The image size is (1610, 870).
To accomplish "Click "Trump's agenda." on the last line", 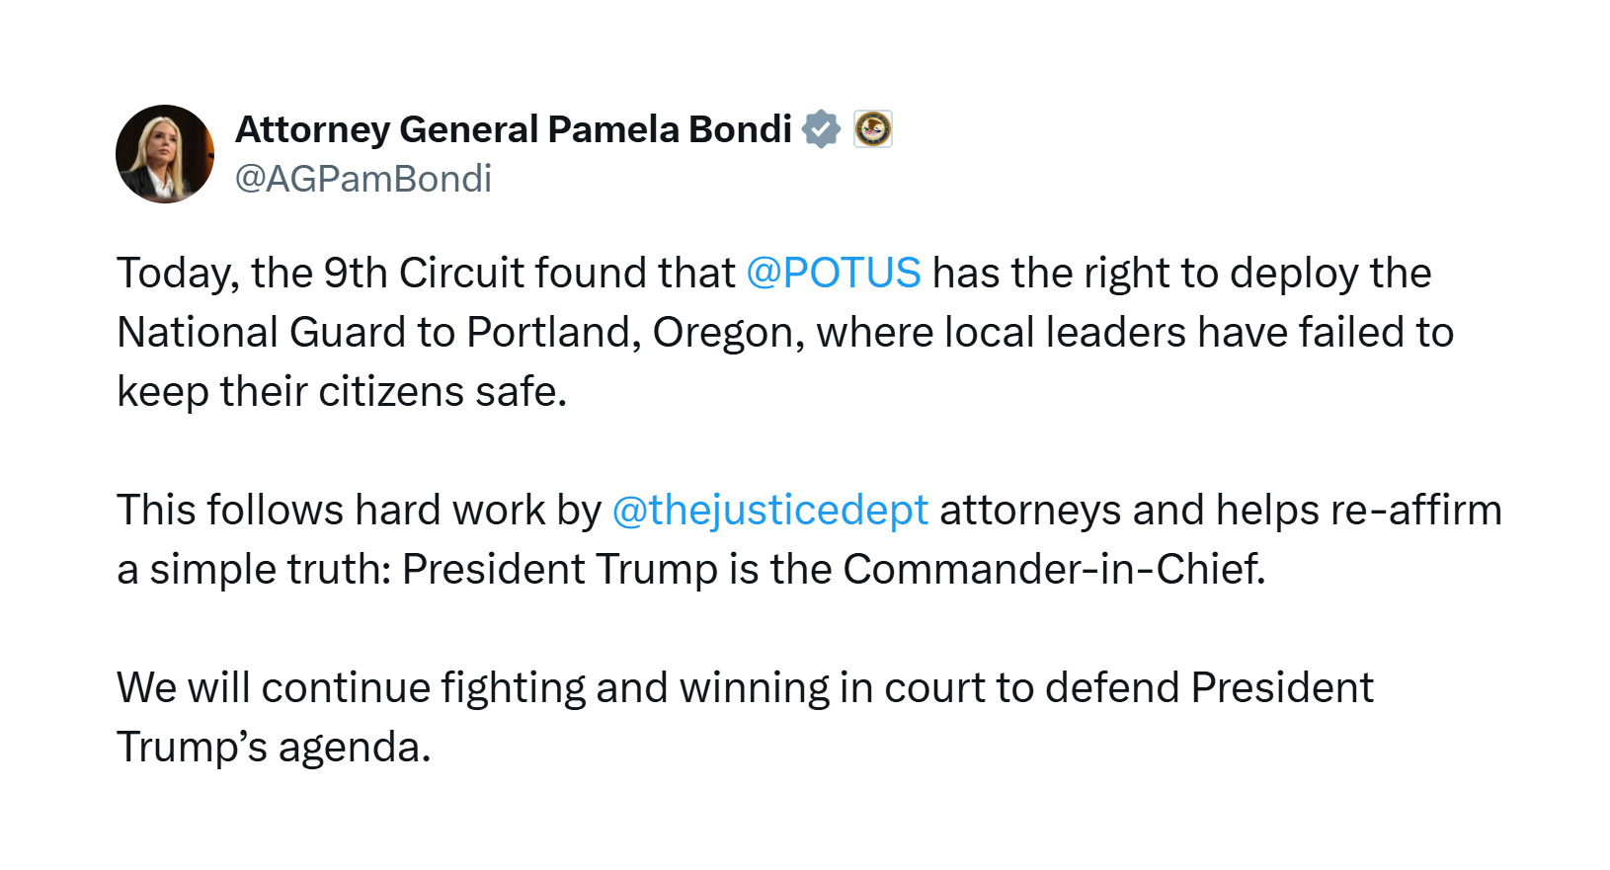I will pos(274,748).
